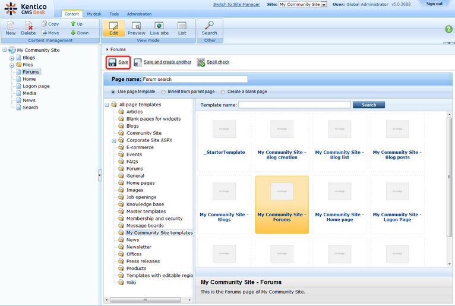Screen dimensions: 455x306
Task: Open Live site view mode
Action: coord(159,28)
